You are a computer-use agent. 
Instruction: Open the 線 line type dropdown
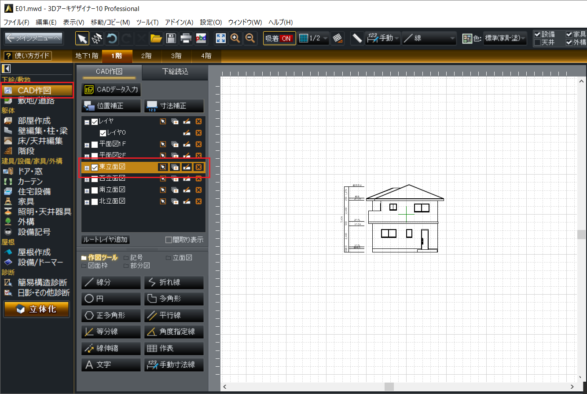pyautogui.click(x=429, y=38)
